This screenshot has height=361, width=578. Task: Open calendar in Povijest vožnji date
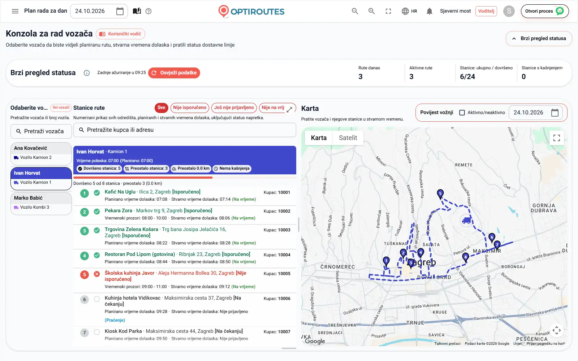[555, 113]
